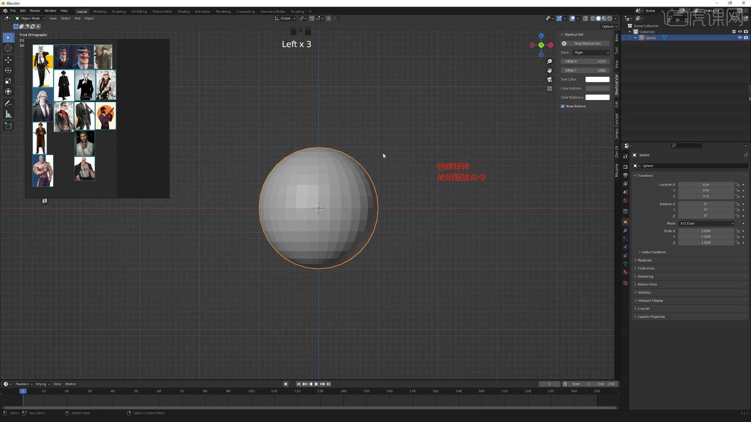Switch viewport to Rendered shading mode
The width and height of the screenshot is (751, 422).
point(609,18)
